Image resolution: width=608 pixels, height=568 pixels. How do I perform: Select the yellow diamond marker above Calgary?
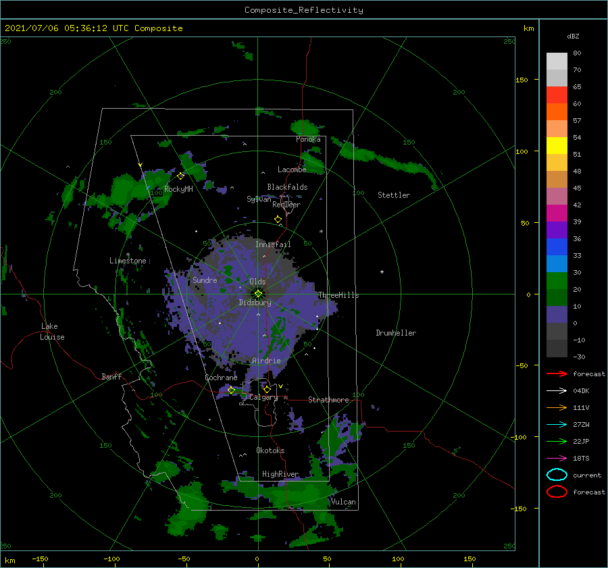coord(267,389)
